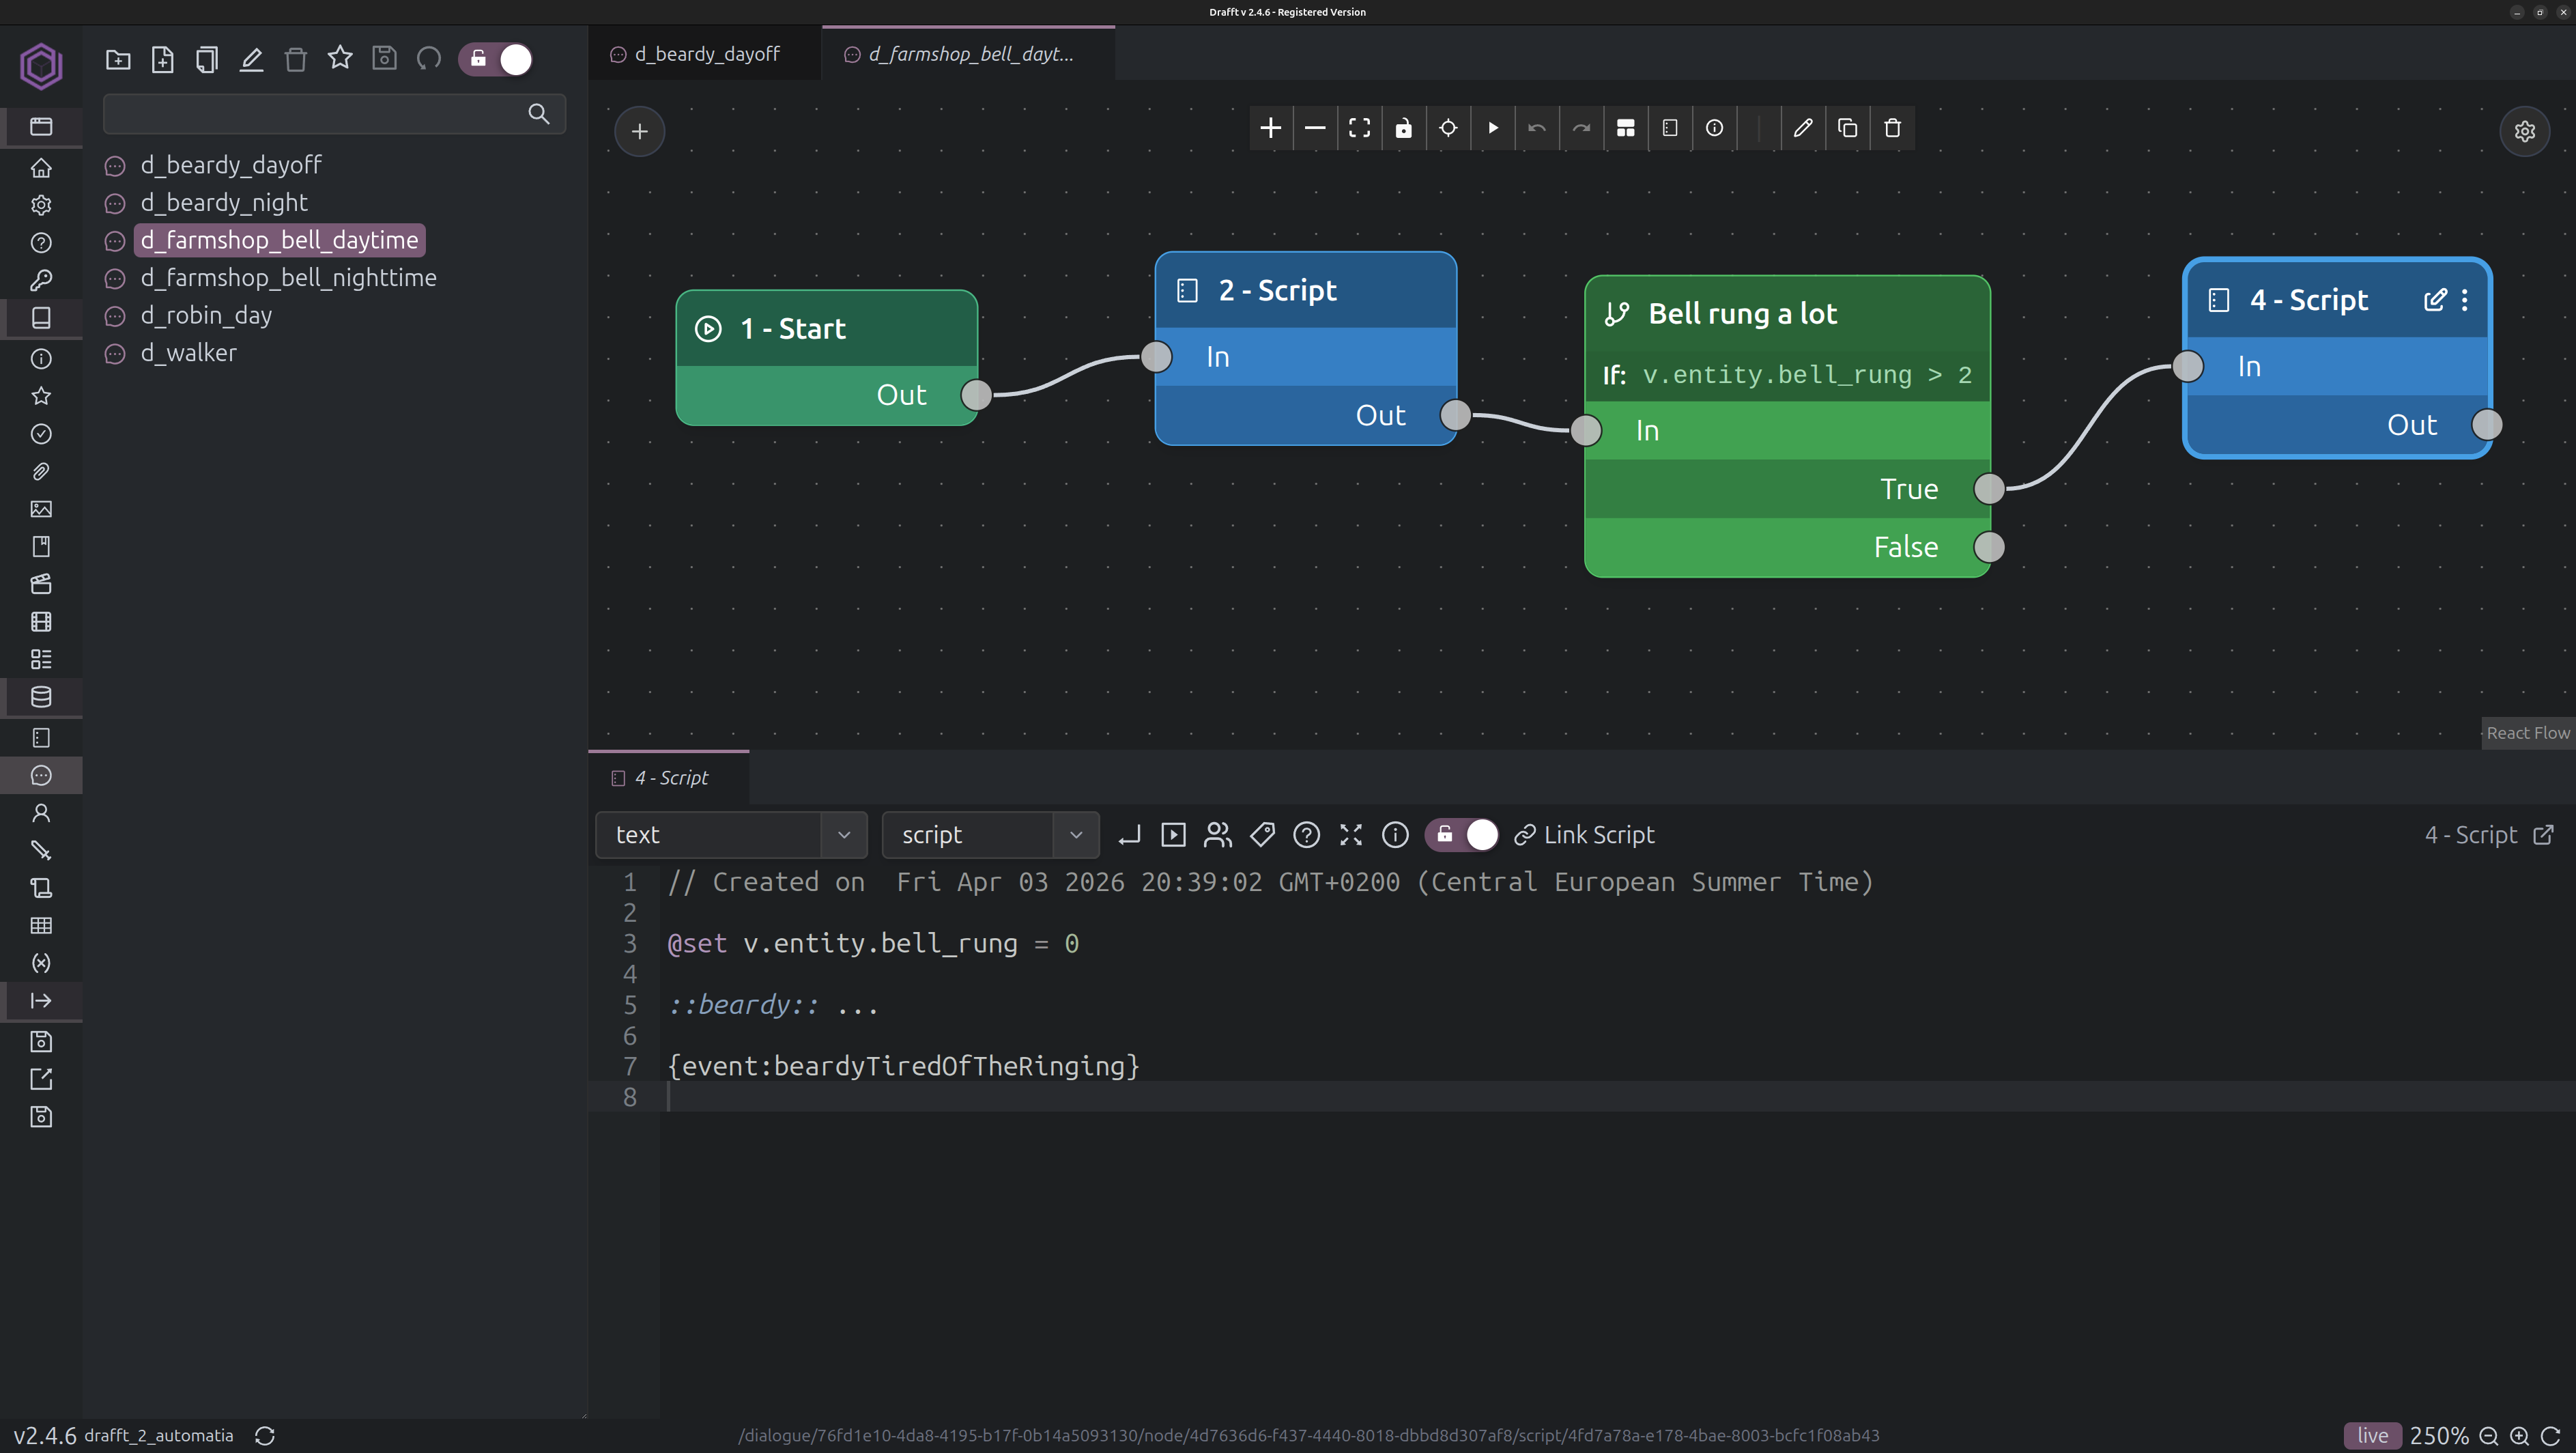This screenshot has width=2576, height=1453.
Task: Select d_farmshop_bell_nighttime in dialogue list
Action: 288,277
